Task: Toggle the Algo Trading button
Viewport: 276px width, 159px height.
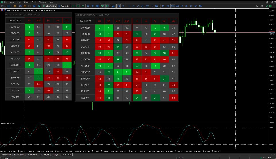Action: 49,6
